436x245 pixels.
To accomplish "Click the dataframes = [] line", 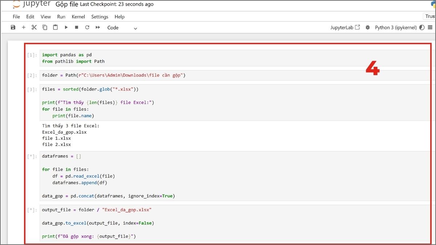I will pyautogui.click(x=61, y=156).
